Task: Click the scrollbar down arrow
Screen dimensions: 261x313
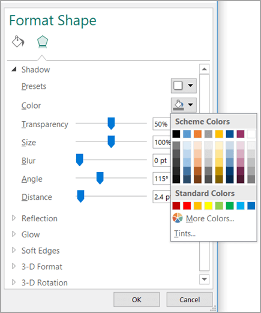Action: point(204,279)
